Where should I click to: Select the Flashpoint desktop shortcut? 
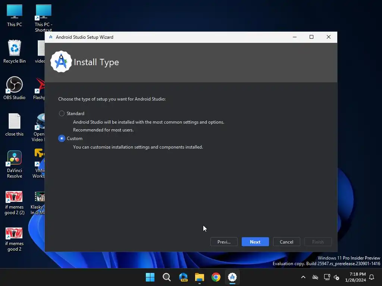click(40, 88)
